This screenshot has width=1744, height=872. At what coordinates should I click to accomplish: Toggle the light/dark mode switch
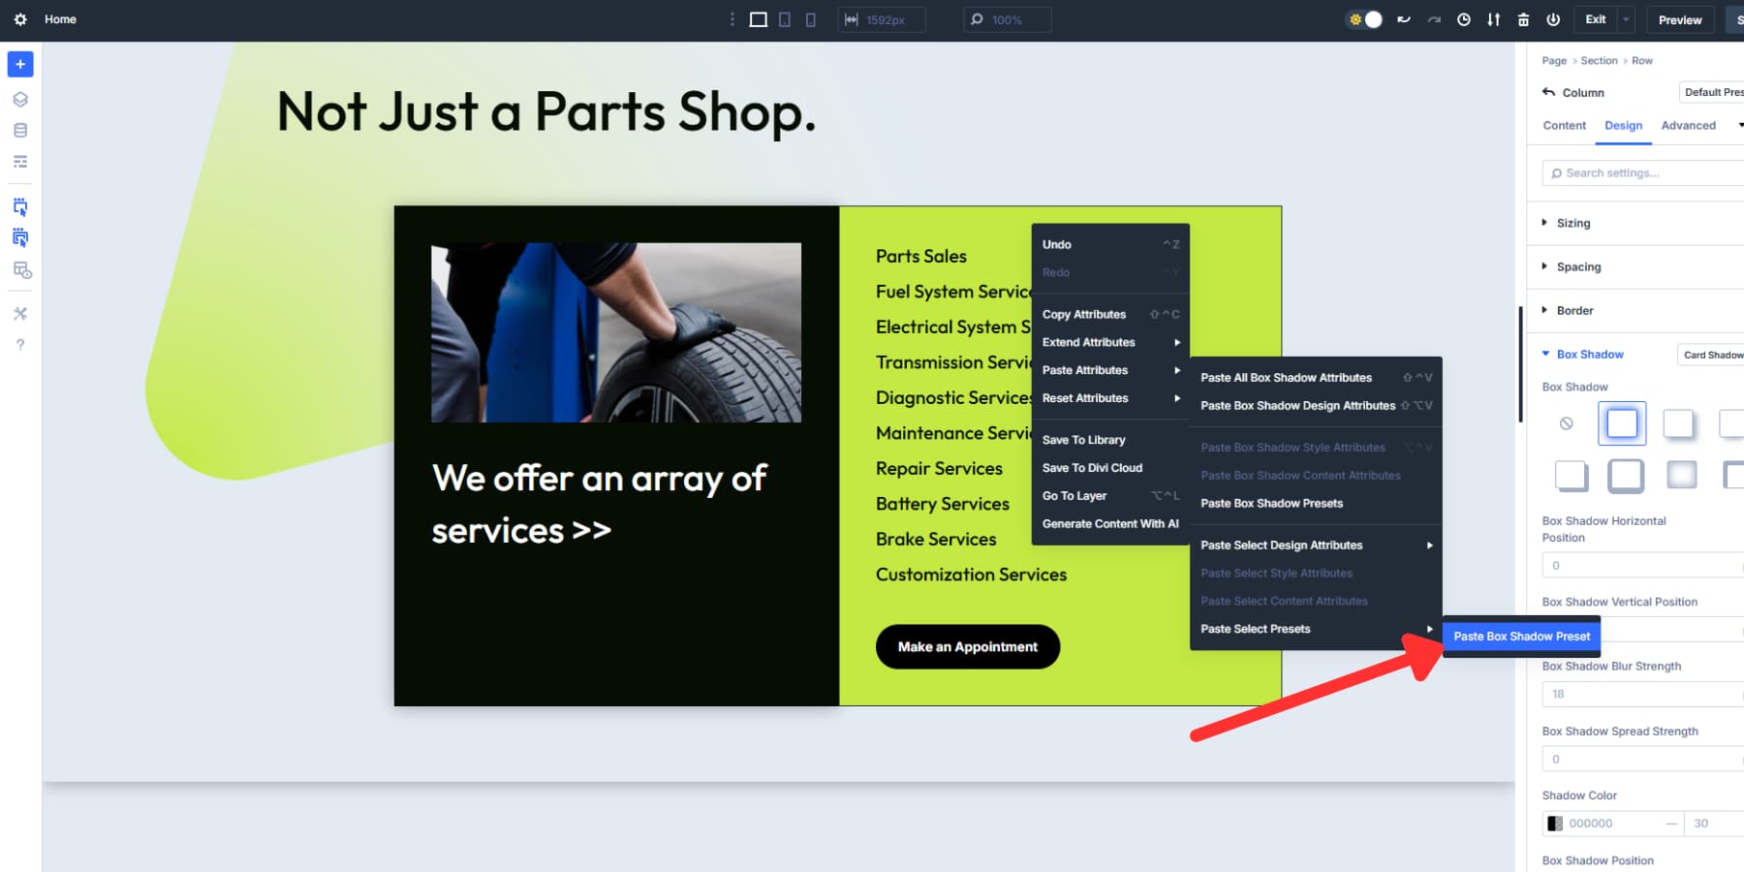pyautogui.click(x=1364, y=18)
